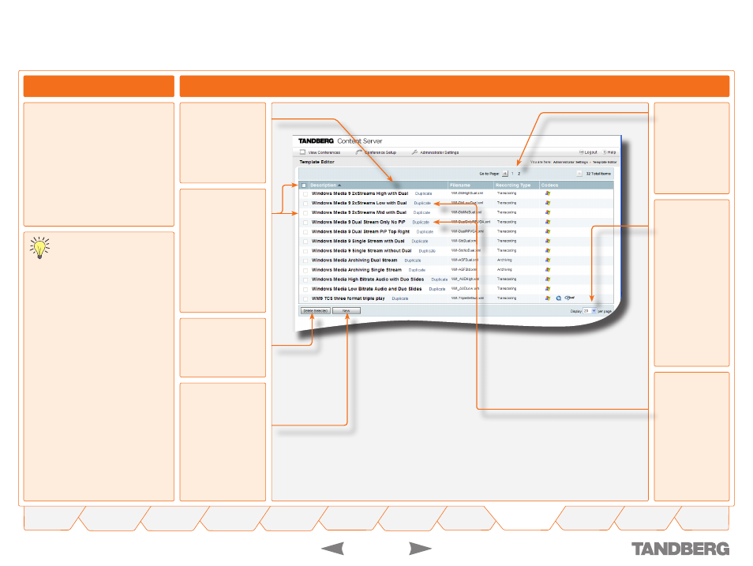Click Windows Media codec icon for Archiving Single Stream
Screen dimensions: 753x566
[548, 269]
